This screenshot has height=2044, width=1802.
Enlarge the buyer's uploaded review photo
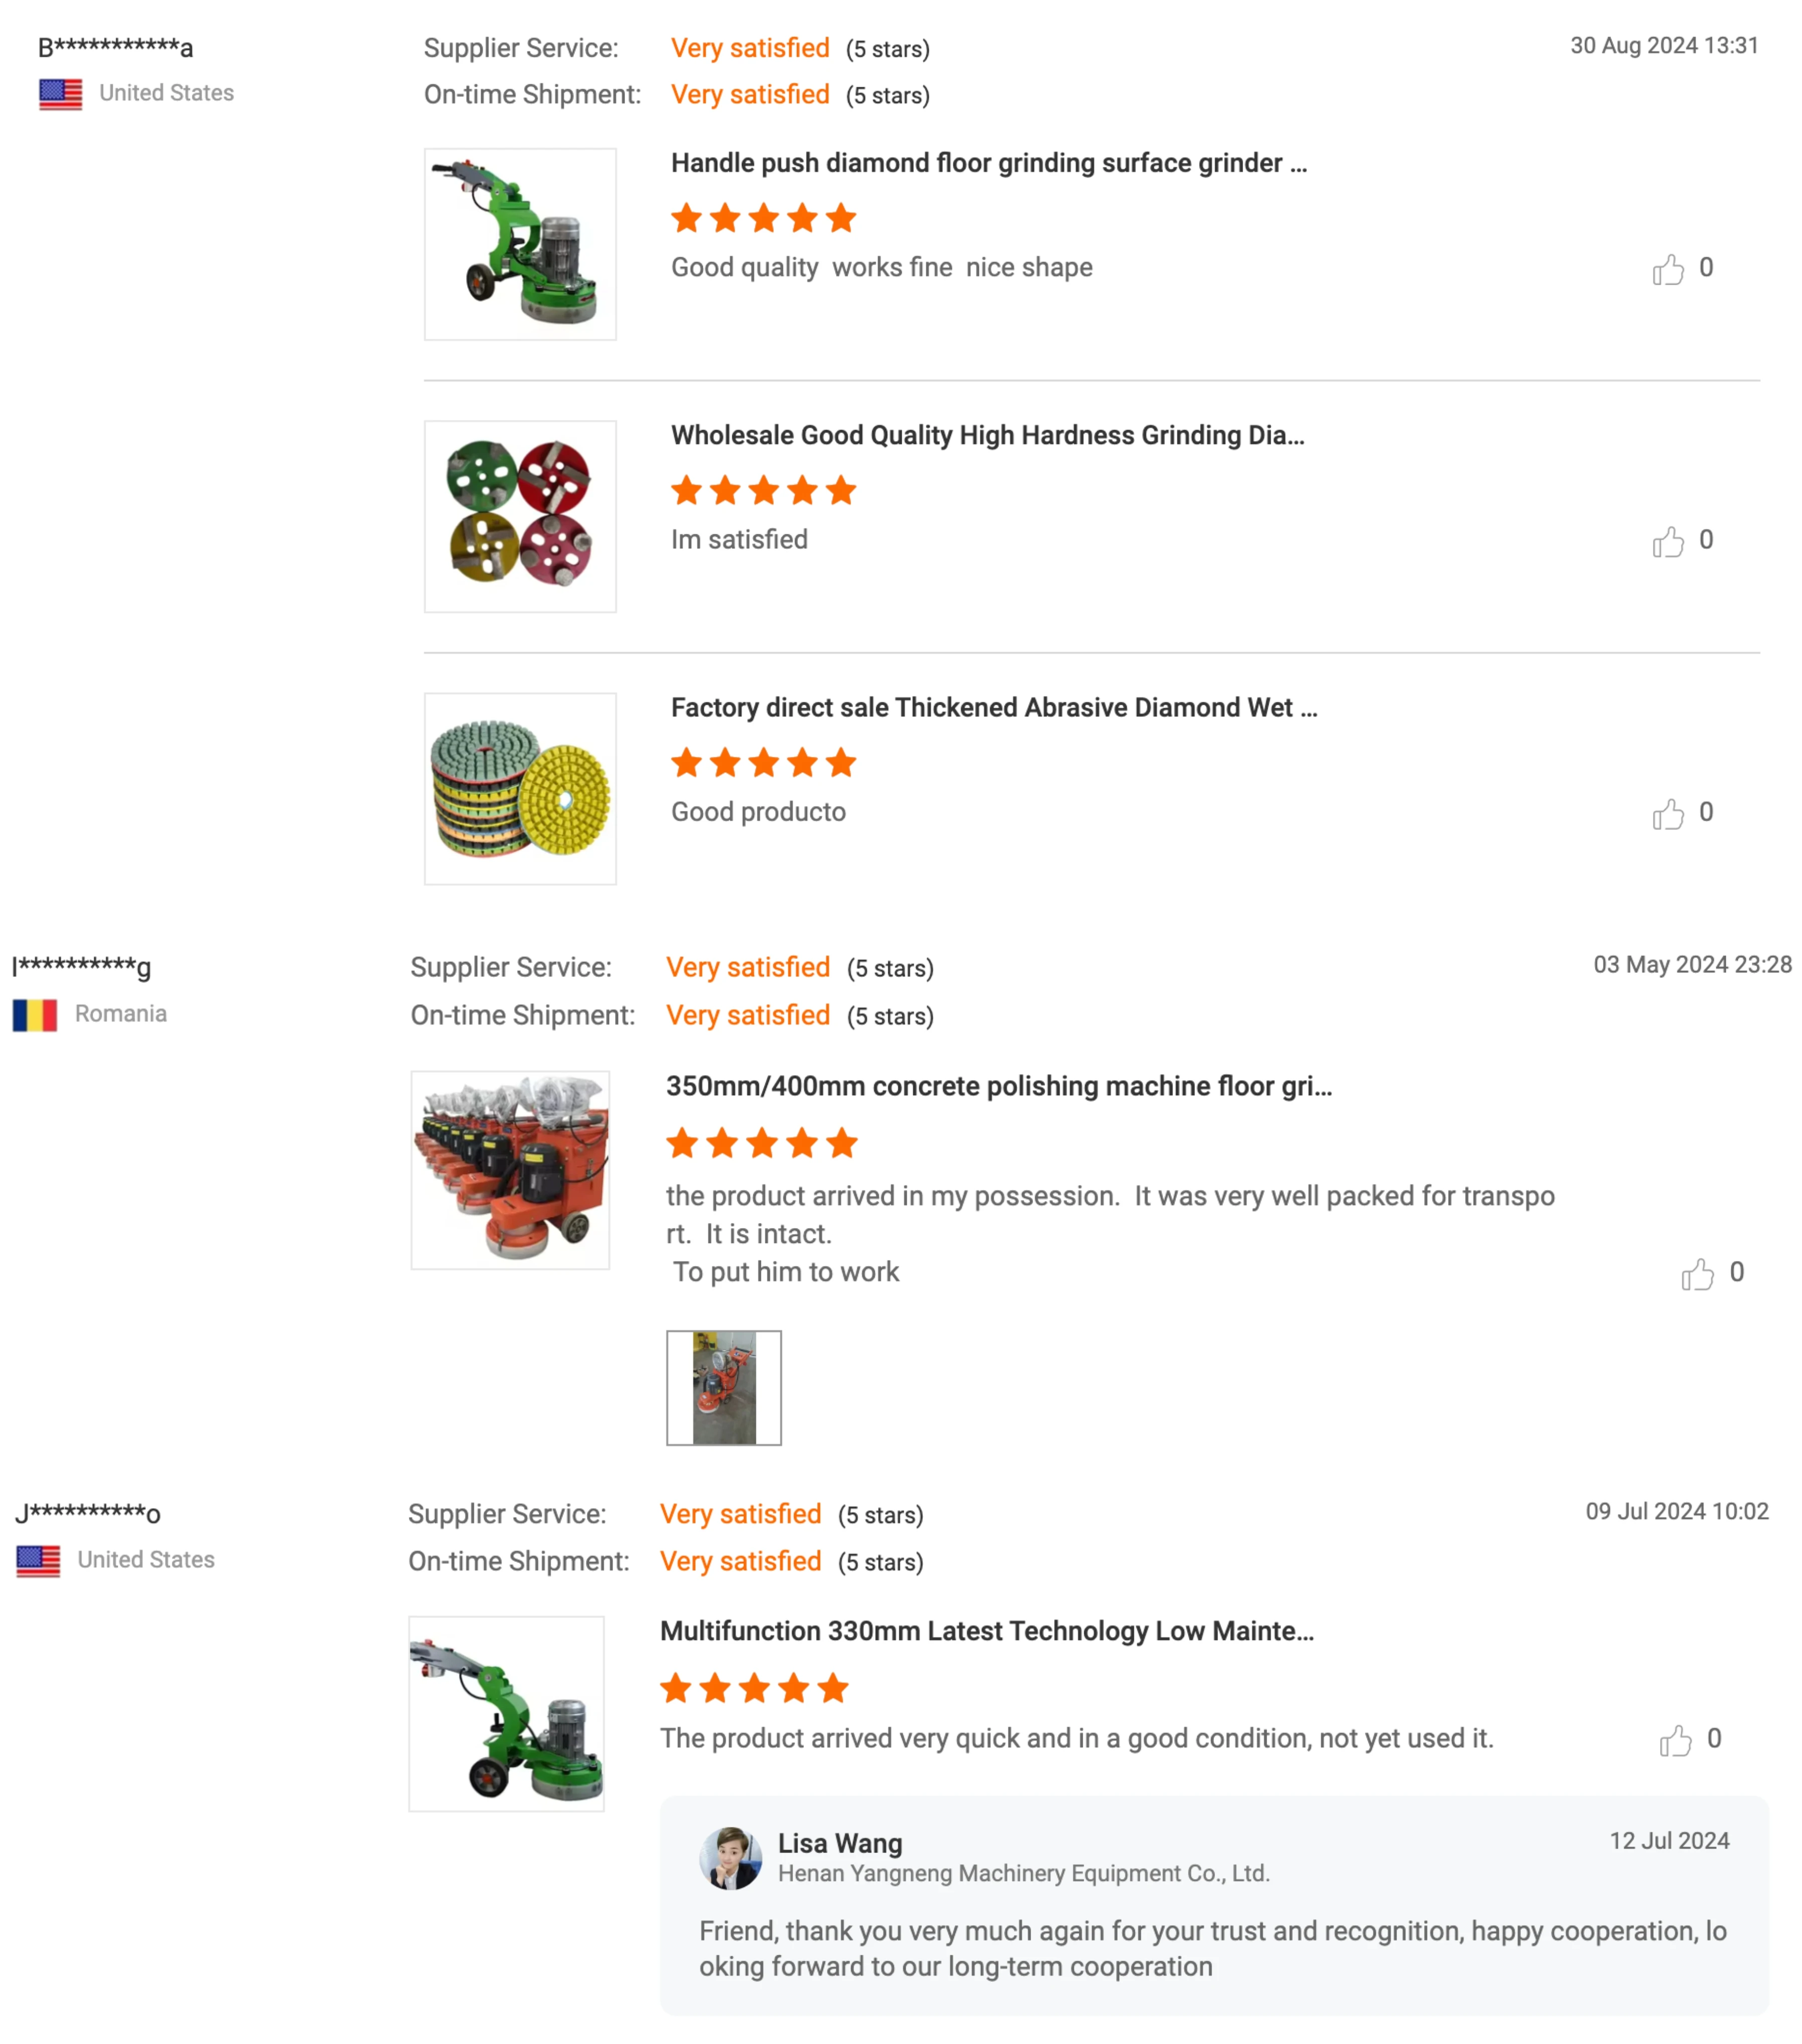click(x=724, y=1388)
